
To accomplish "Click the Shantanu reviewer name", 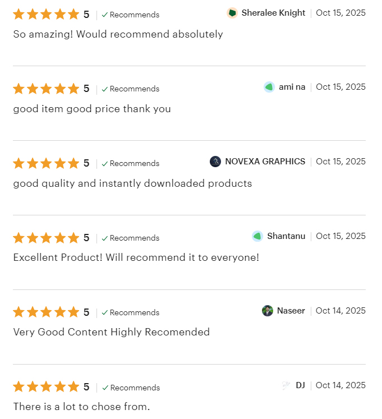I will click(x=286, y=236).
